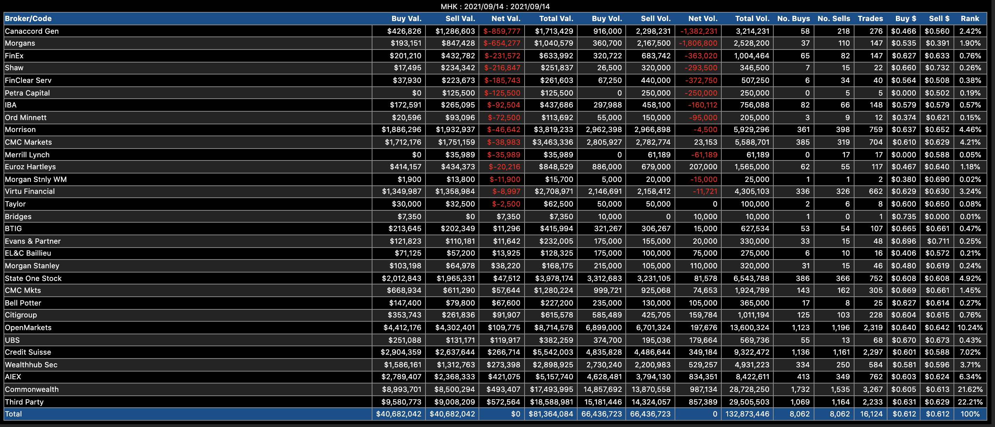The height and width of the screenshot is (427, 995).
Task: Select the Net Vol. column header
Action: 703,19
